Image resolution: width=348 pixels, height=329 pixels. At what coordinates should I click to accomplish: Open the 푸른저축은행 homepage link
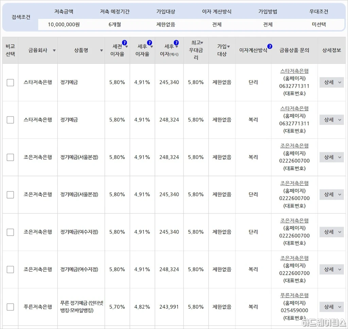(x=294, y=295)
